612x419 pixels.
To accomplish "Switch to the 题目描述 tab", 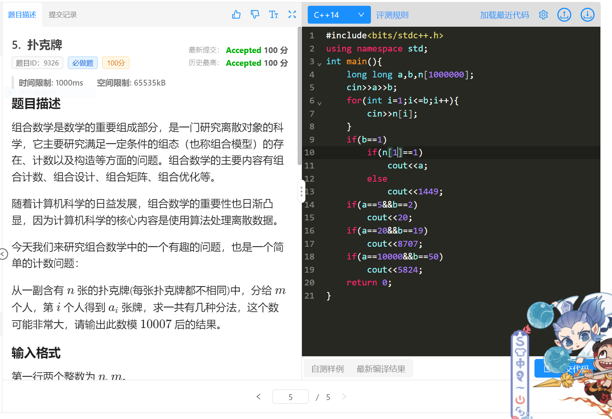I will tap(22, 15).
